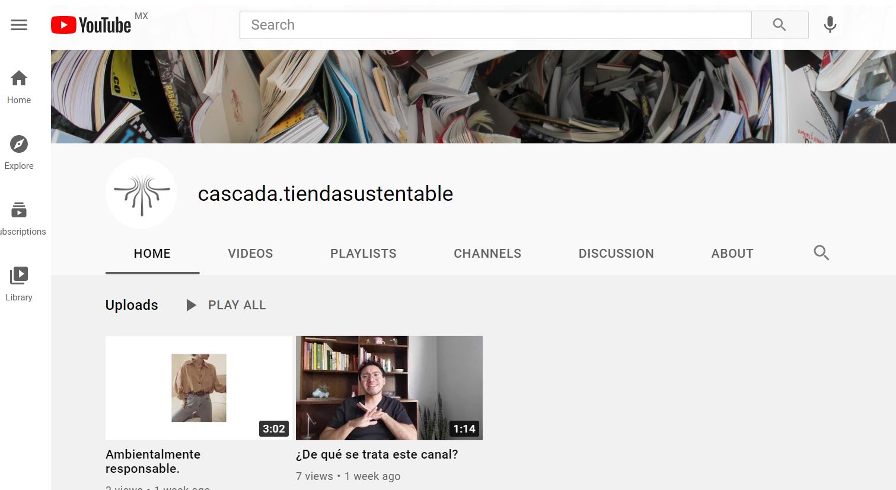
Task: Click the cascada channel avatar
Action: (x=141, y=193)
